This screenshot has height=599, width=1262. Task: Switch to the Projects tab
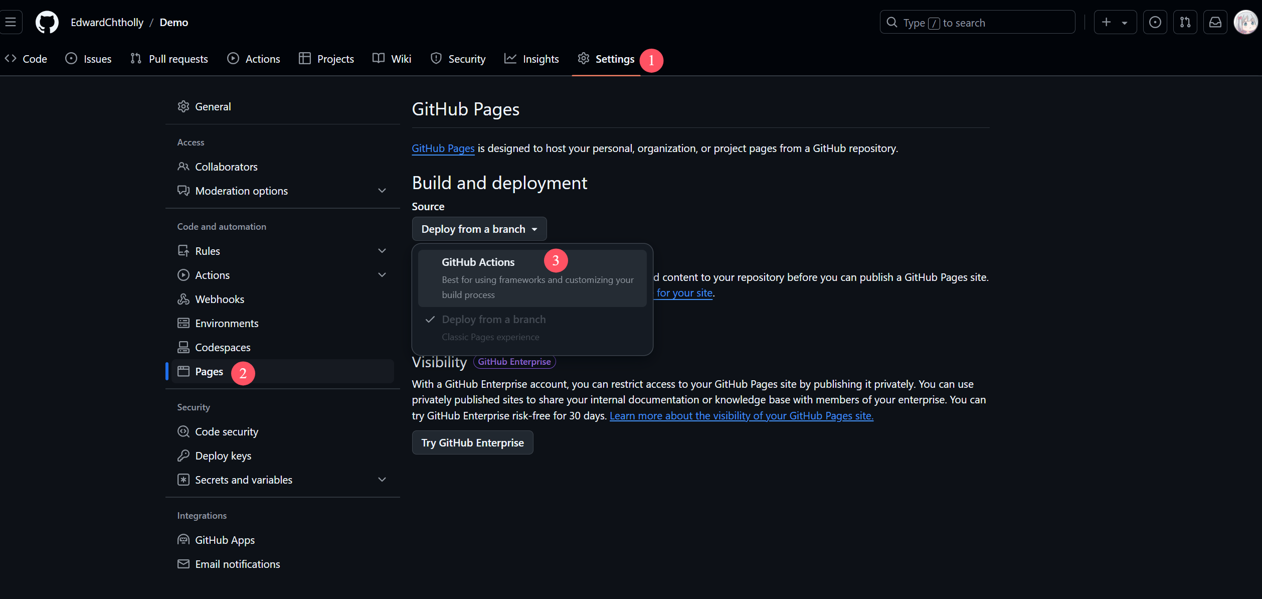(326, 59)
